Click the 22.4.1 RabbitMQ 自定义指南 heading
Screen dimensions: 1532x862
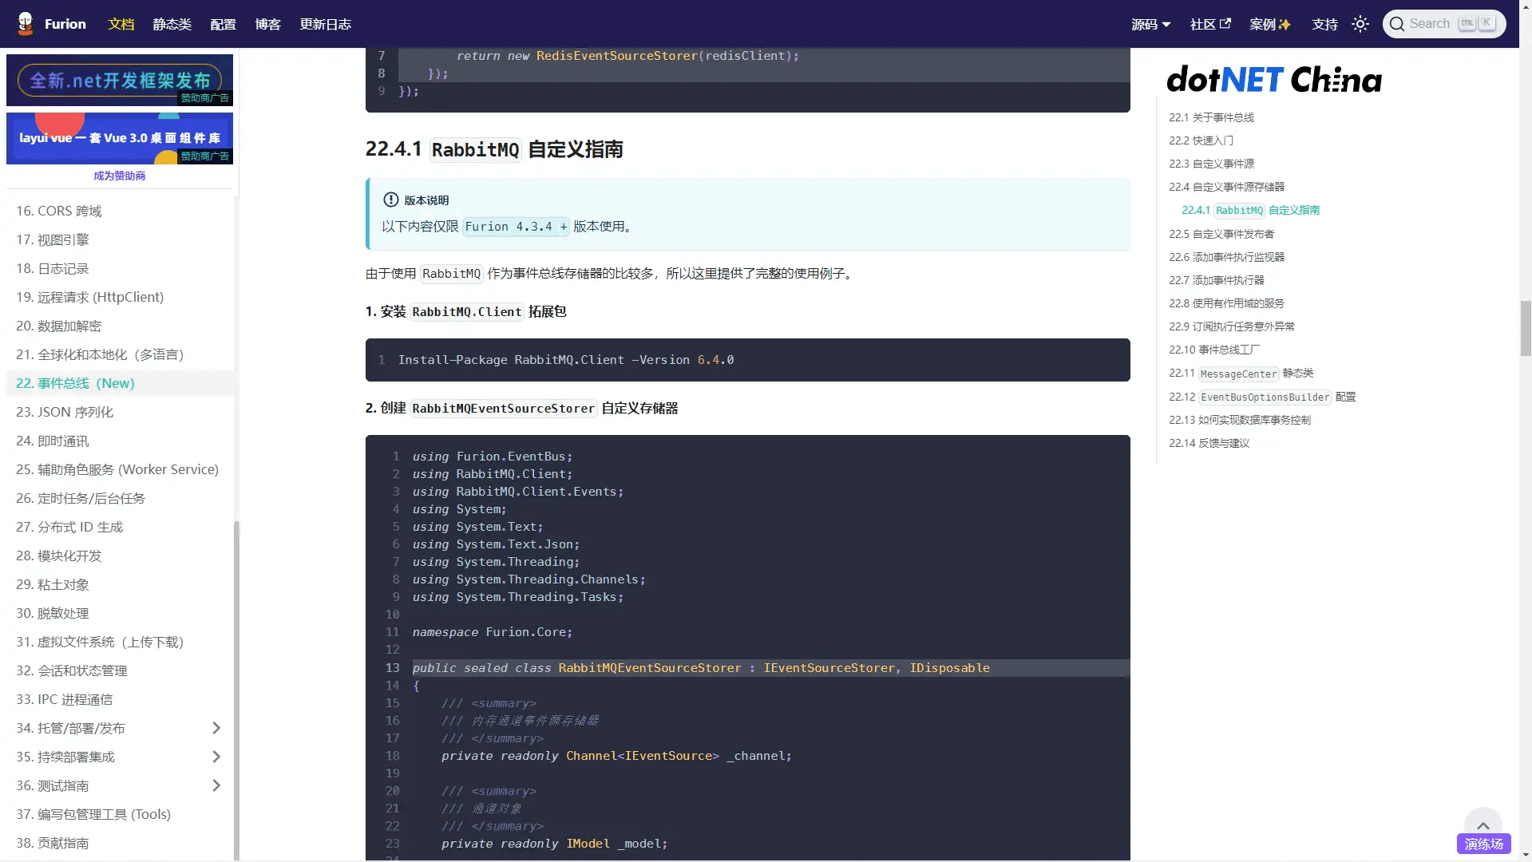coord(494,149)
